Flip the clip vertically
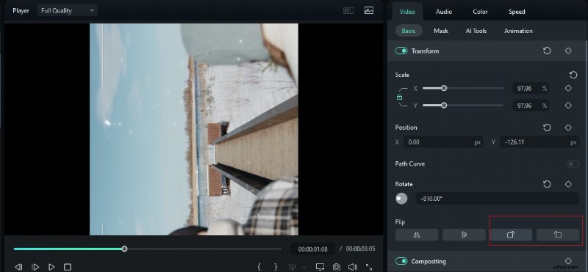The height and width of the screenshot is (272, 588). (x=464, y=235)
